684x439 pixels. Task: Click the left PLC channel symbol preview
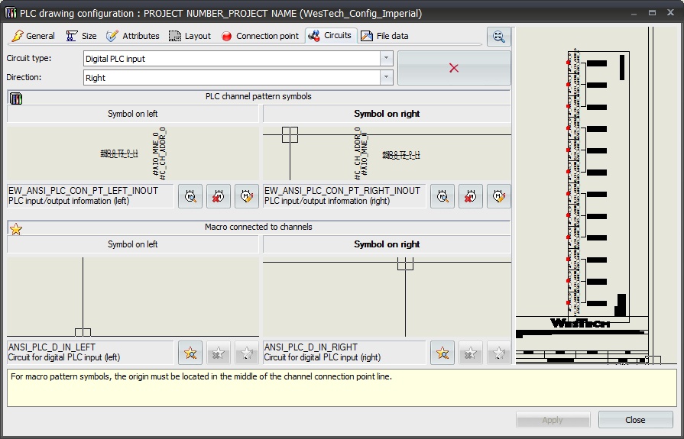133,153
